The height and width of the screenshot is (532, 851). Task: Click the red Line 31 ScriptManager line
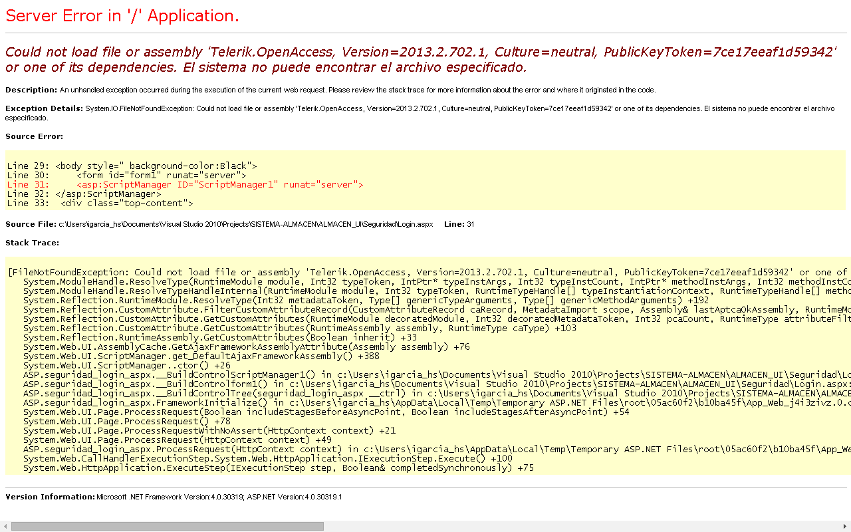(x=185, y=184)
